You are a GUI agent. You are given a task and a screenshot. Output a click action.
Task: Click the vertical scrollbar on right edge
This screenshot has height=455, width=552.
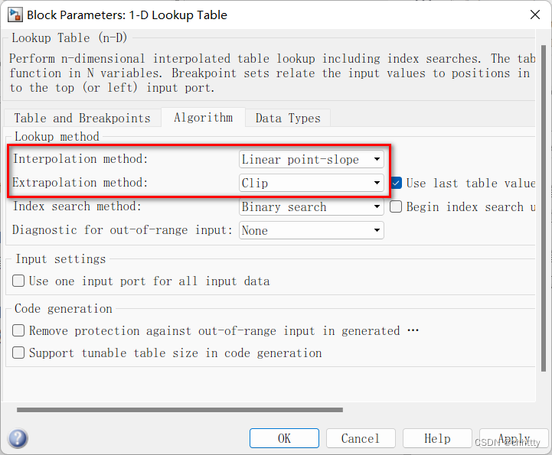pyautogui.click(x=544, y=208)
